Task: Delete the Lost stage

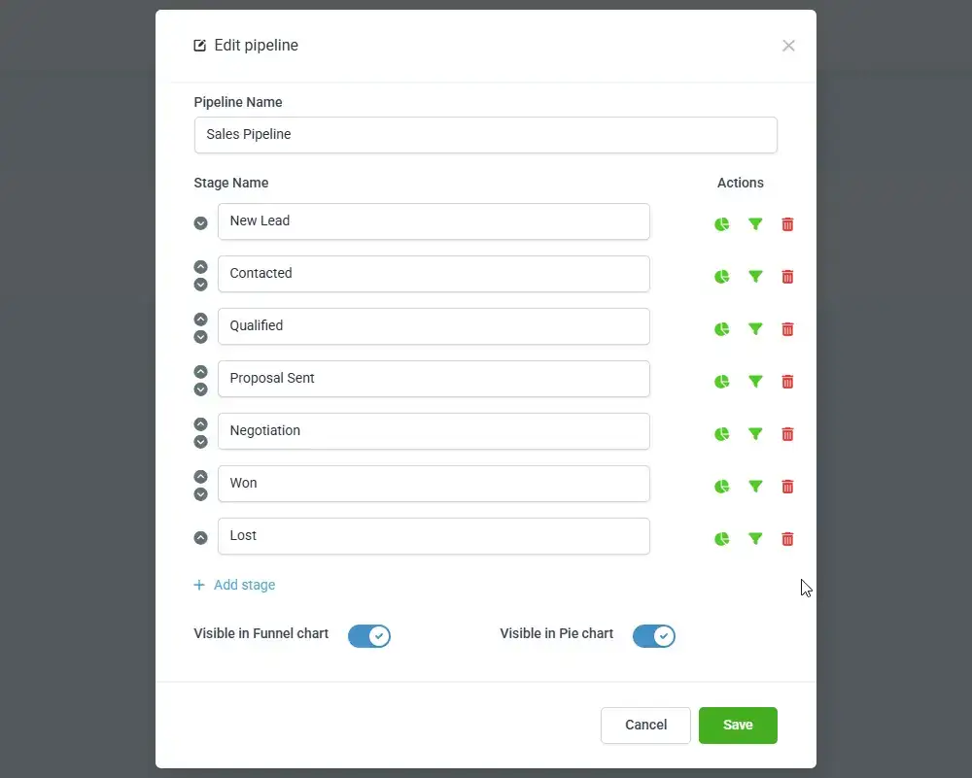Action: click(787, 539)
